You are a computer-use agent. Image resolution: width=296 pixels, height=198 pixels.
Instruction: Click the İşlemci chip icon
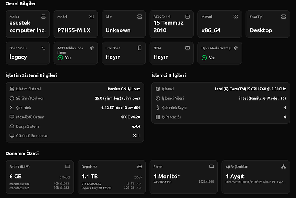coord(158,89)
